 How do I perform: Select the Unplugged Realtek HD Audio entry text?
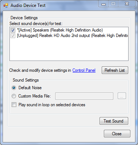point(72,36)
